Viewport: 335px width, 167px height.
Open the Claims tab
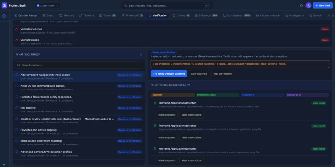point(181,15)
